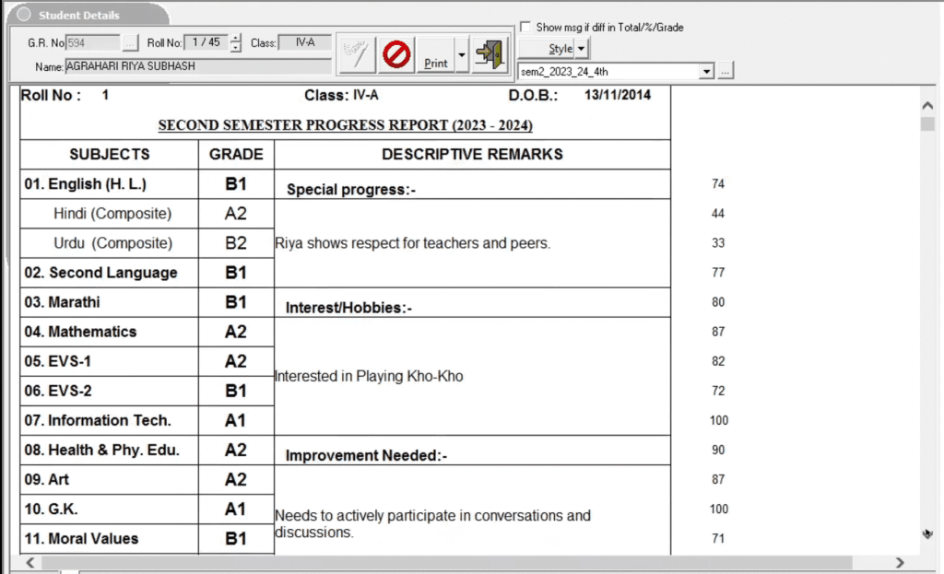Click the exit door icon to close report
This screenshot has width=944, height=574.
(x=490, y=53)
